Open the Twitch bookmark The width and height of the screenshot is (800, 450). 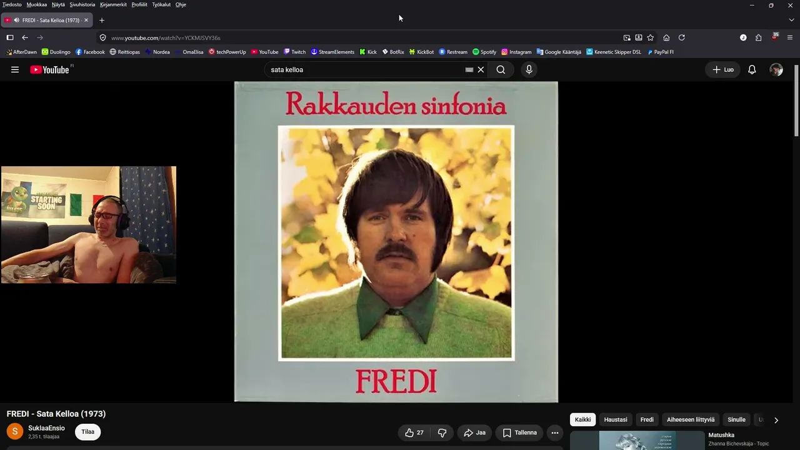[x=294, y=52]
